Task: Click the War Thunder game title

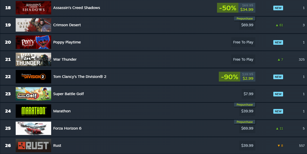Action: click(65, 59)
